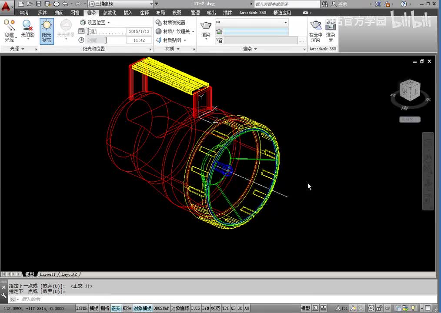
Task: Toggle the 阳光状态 sun status button
Action: [47, 30]
